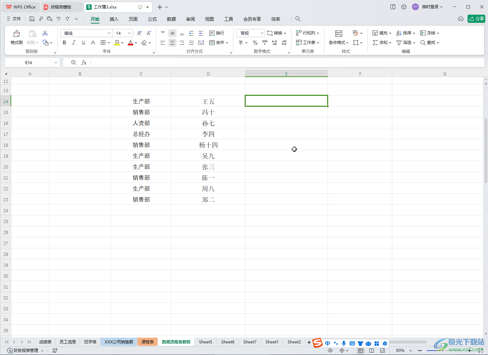Apply the red font color

131,43
